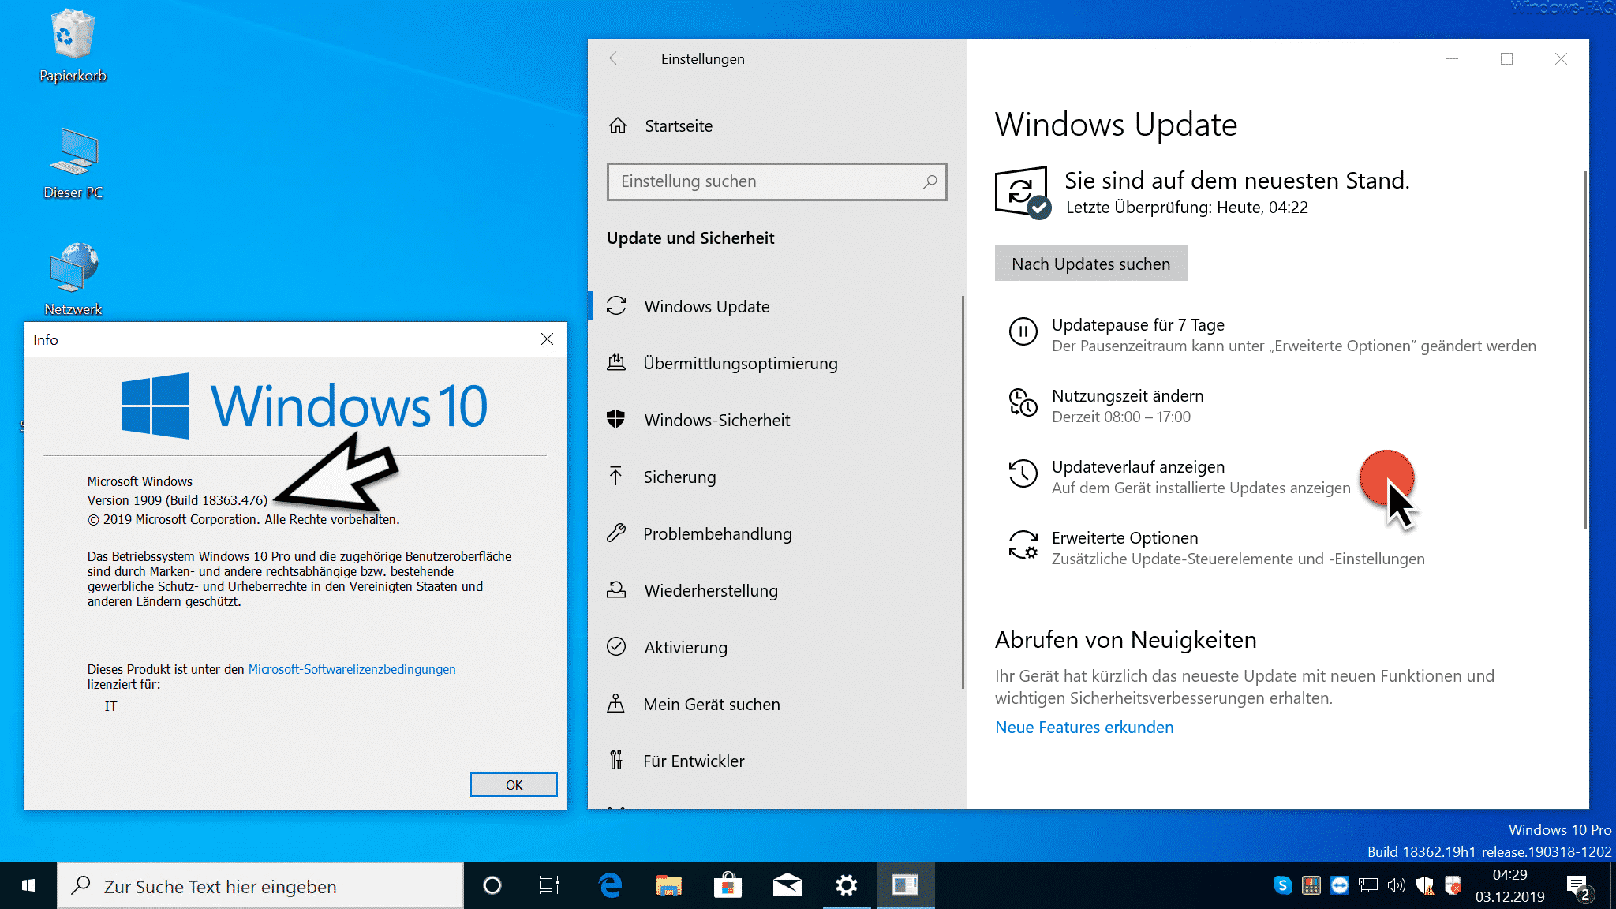Click the pause icon for Updatepause
1616x909 pixels.
(x=1023, y=332)
